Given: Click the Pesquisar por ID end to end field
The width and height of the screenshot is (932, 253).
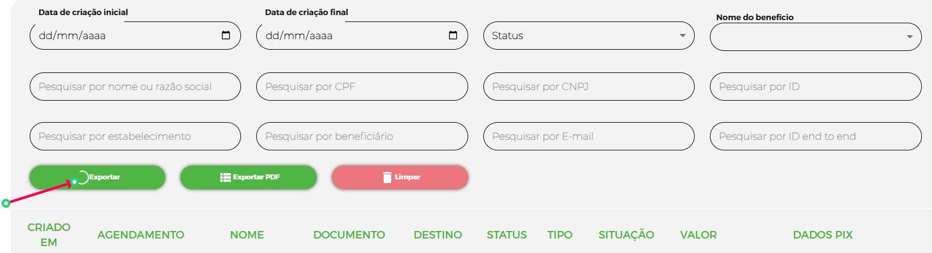Looking at the screenshot, I should click(x=815, y=137).
